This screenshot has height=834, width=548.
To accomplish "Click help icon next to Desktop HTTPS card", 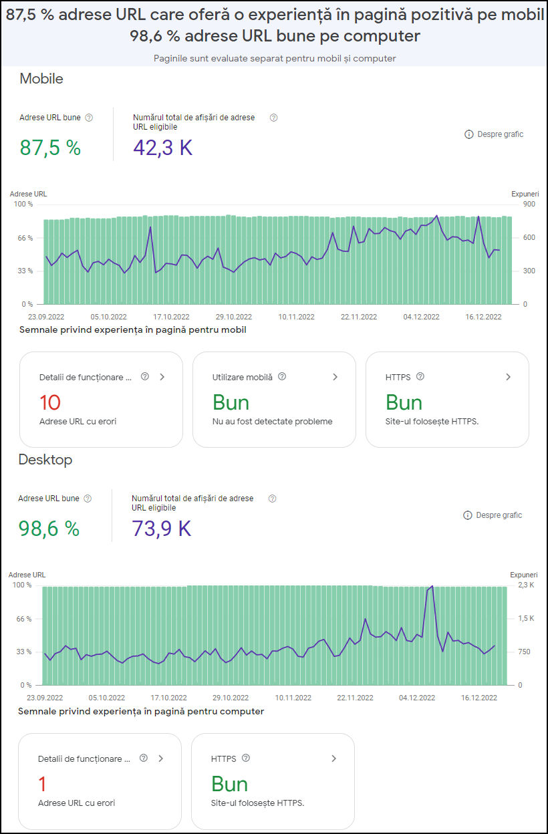I will click(x=246, y=758).
